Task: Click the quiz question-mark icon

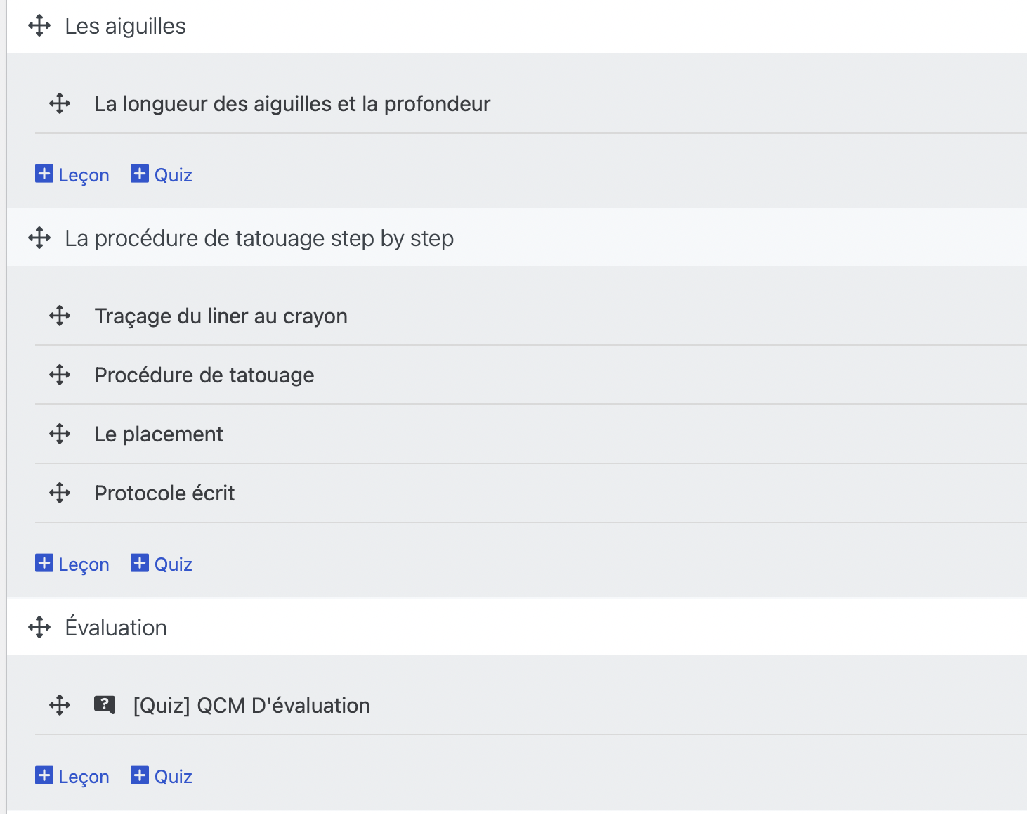Action: click(x=105, y=704)
